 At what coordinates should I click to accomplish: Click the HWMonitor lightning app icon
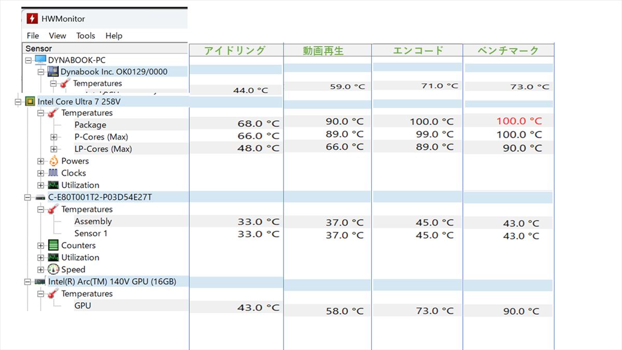32,19
